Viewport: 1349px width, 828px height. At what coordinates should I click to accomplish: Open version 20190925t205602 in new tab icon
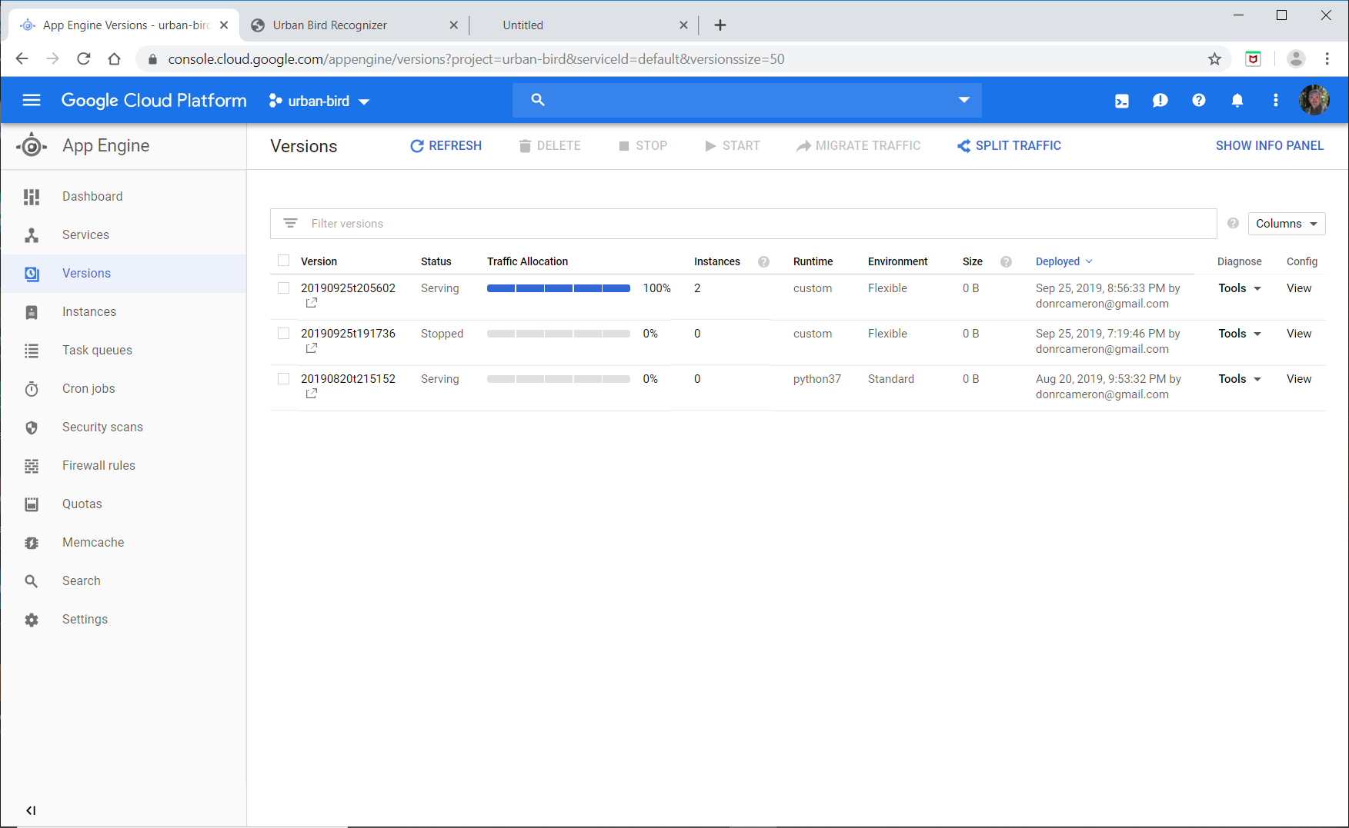[312, 303]
